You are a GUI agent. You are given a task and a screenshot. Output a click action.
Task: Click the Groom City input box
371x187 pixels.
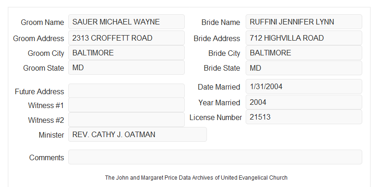(126, 53)
